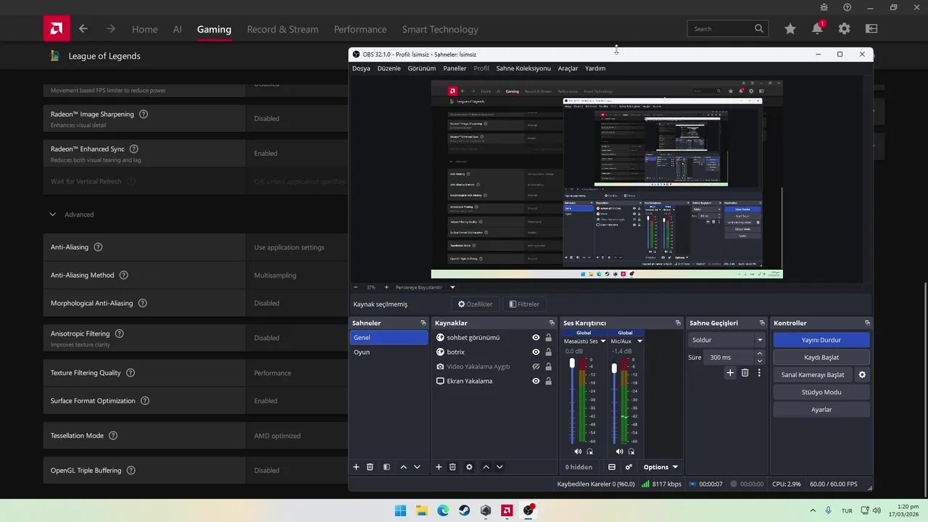This screenshot has width=928, height=522.
Task: Open AMD favorites star icon
Action: pyautogui.click(x=790, y=29)
